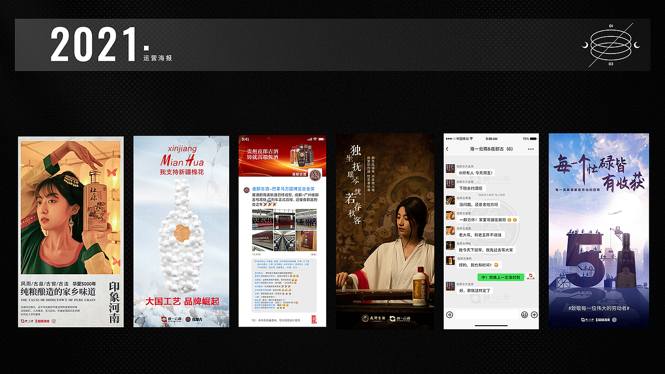Screen dimensions: 665x374
Task: Open the emoji picker in chat bar
Action: 525,315
